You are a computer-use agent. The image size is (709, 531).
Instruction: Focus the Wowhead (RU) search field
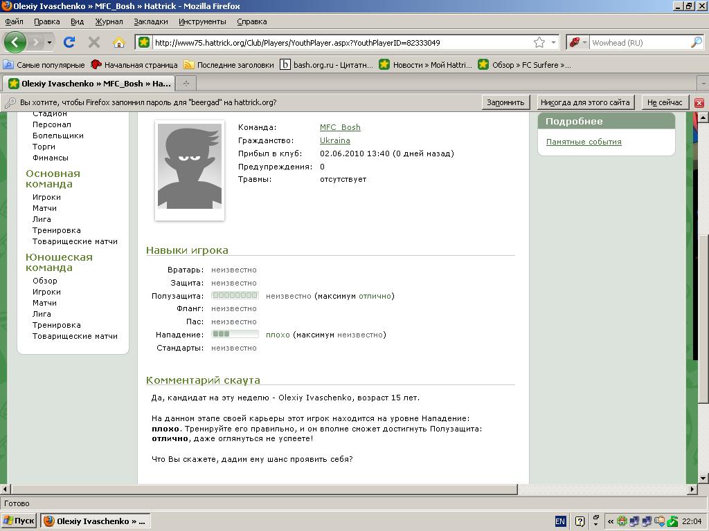tap(640, 42)
